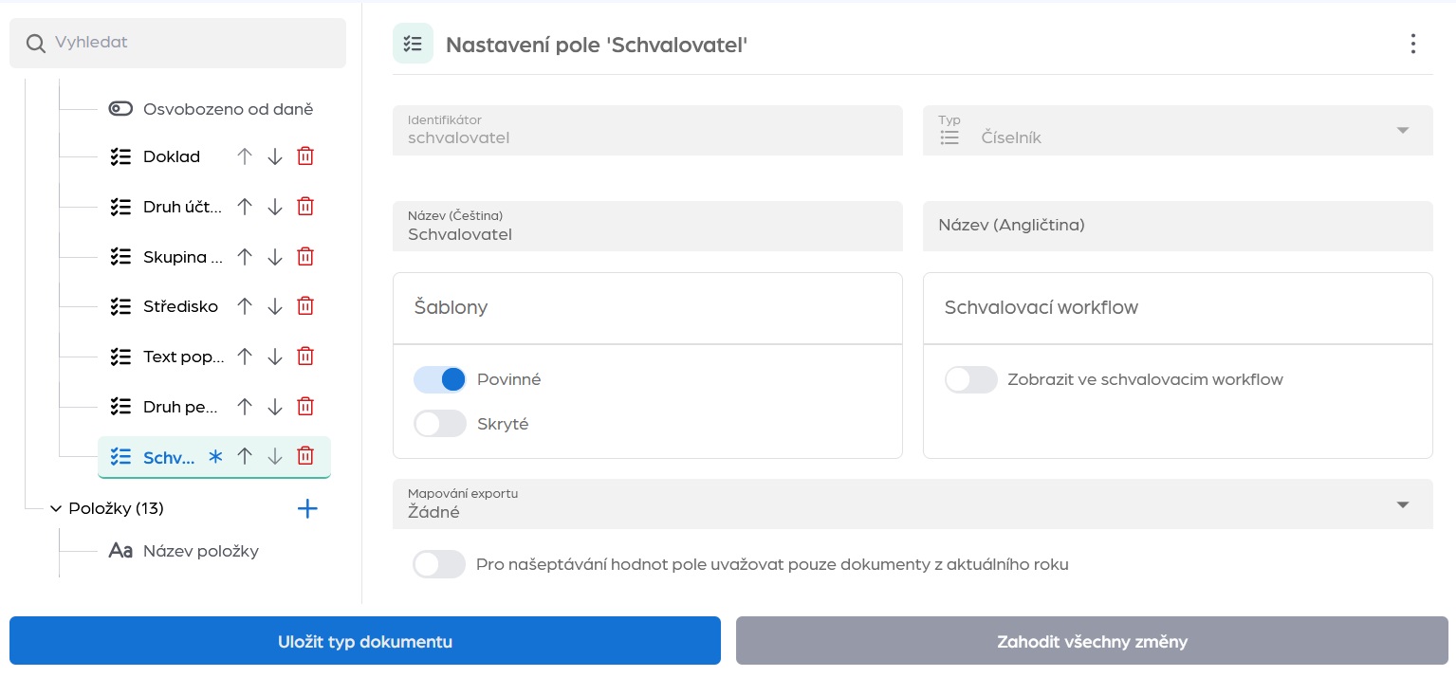
Task: Toggle the Povinné switch off
Action: pos(440,380)
